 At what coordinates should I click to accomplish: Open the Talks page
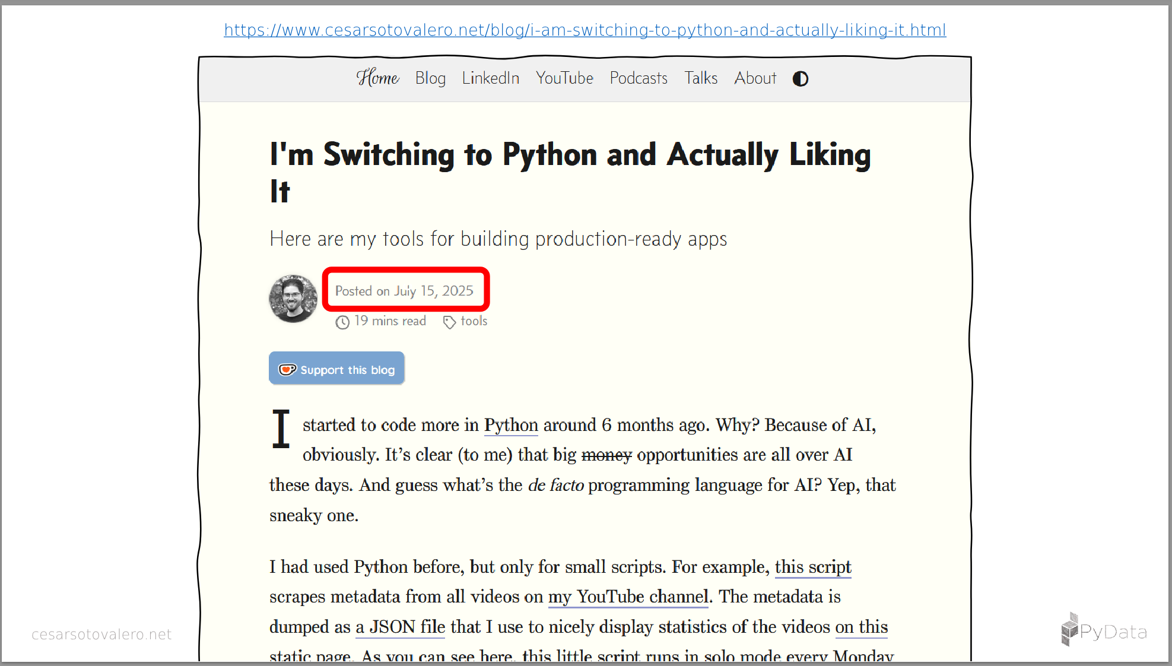(701, 78)
